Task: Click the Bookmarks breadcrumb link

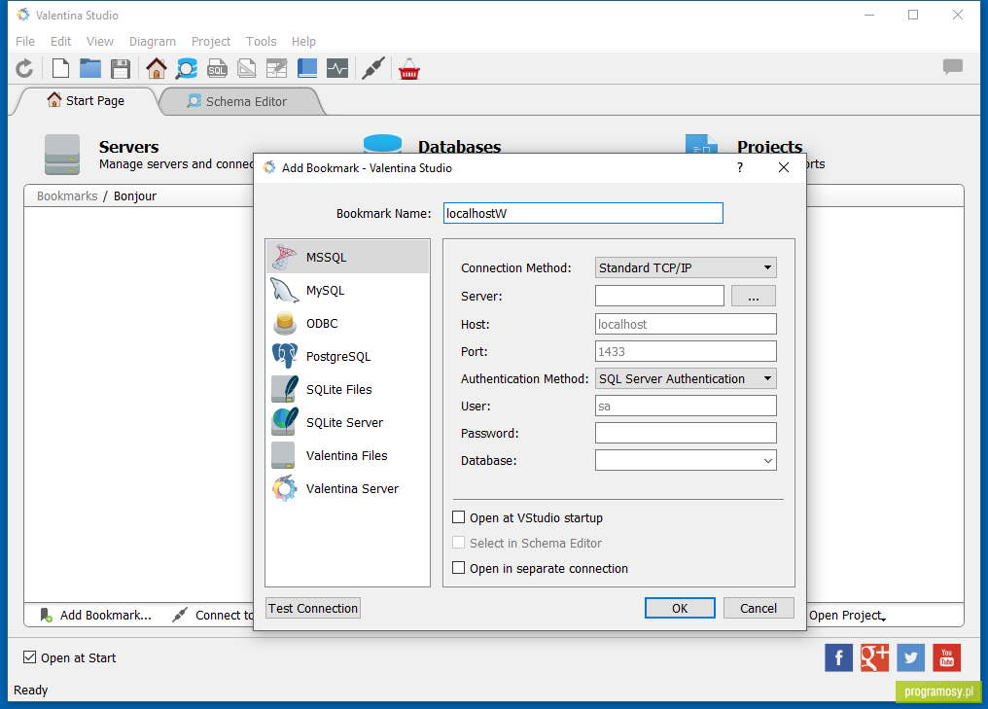Action: tap(67, 196)
